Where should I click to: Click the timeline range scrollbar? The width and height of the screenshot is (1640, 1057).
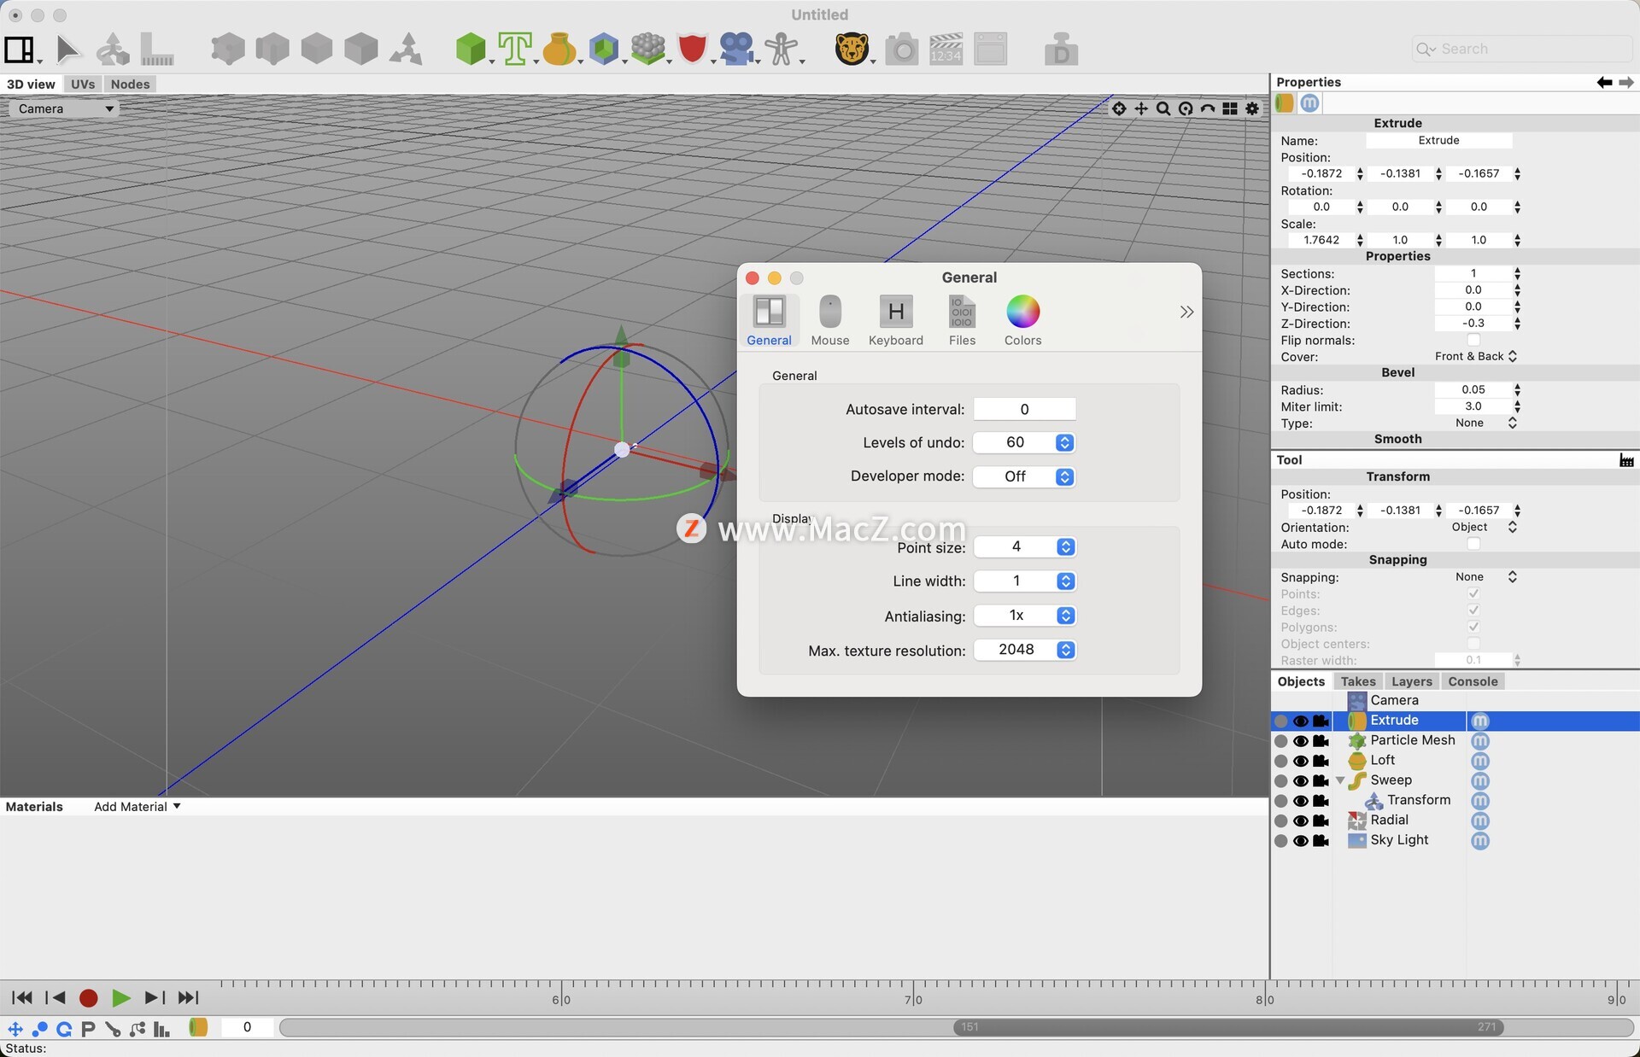coord(1228,1027)
